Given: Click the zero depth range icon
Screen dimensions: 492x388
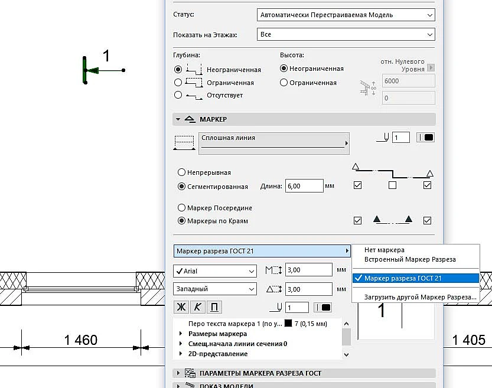Looking at the screenshot, I should (x=194, y=96).
